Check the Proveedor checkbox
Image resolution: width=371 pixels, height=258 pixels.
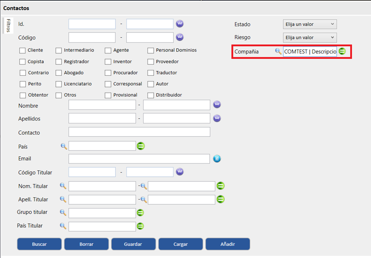151,62
